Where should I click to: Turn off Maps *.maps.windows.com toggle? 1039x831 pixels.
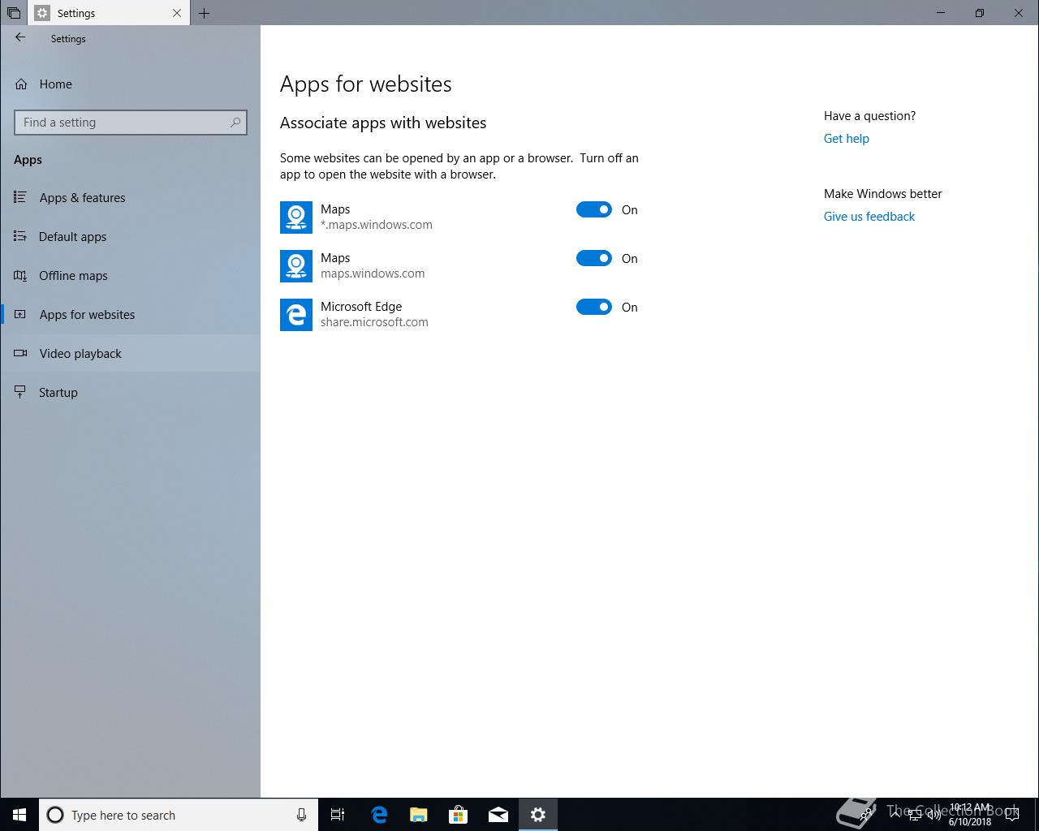click(x=594, y=209)
